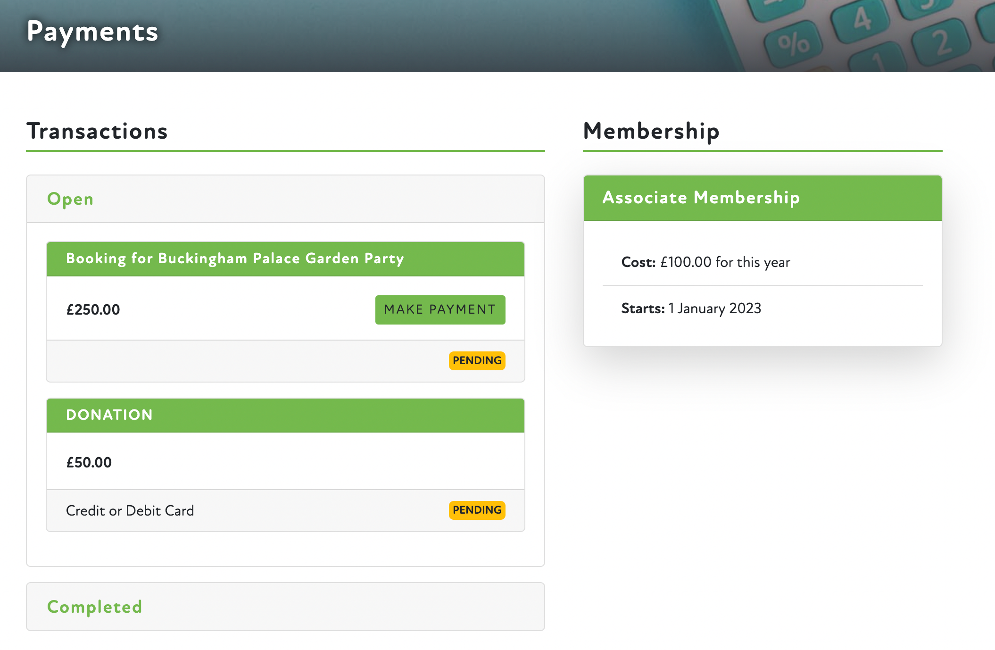Image resolution: width=995 pixels, height=650 pixels.
Task: Click the Membership section heading
Action: click(651, 131)
